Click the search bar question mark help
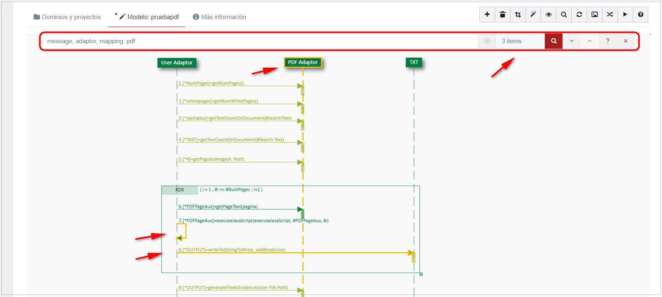 pos(607,41)
